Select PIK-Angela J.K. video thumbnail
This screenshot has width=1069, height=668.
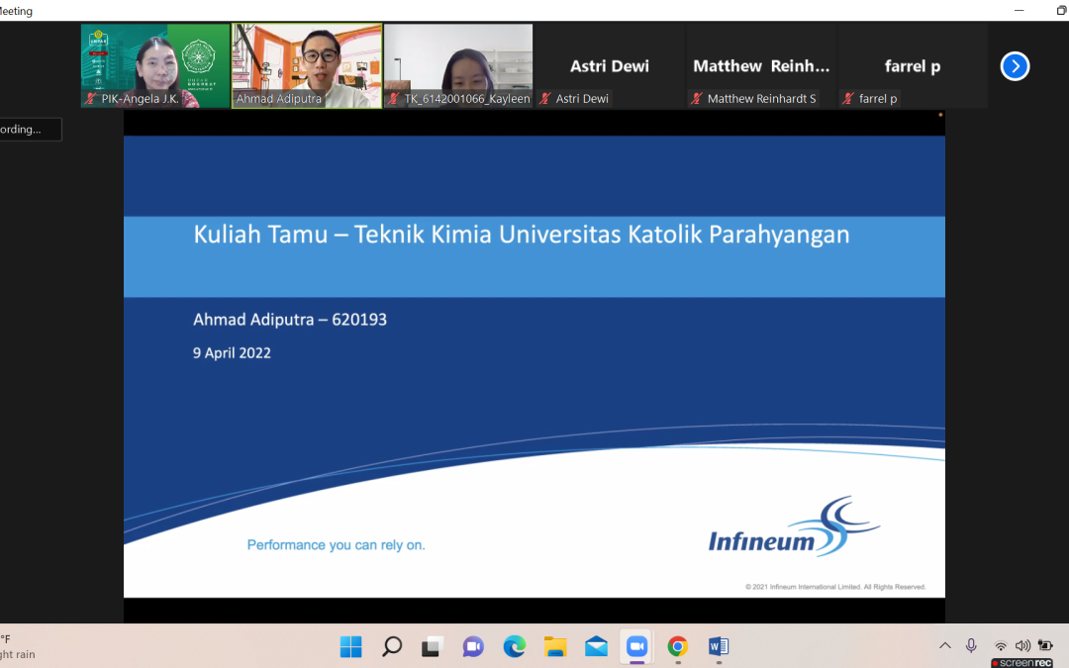155,64
